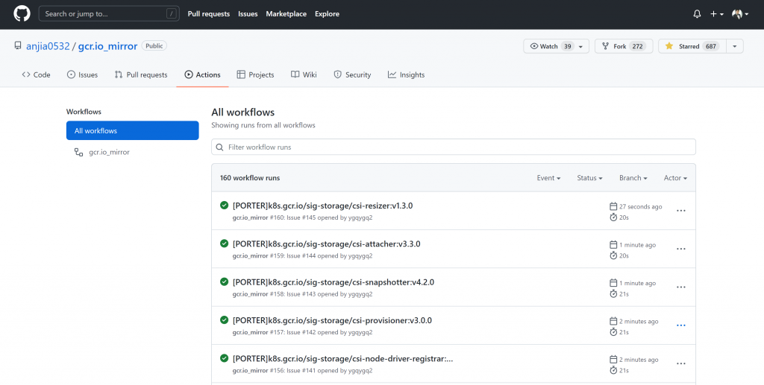This screenshot has width=764, height=385.
Task: Click the gcr.io_mirror link under run #160
Action: (250, 217)
